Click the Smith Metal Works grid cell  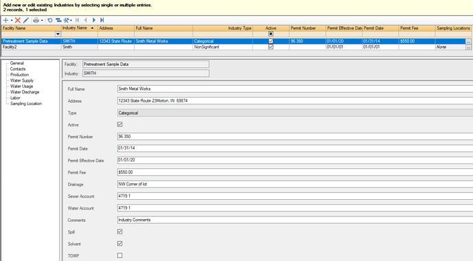[x=164, y=41]
